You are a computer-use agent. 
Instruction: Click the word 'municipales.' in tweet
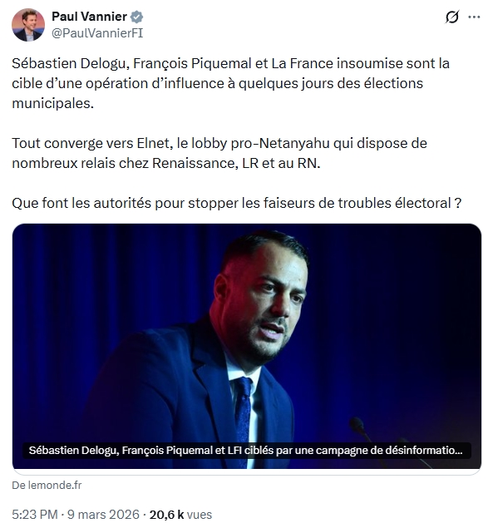tap(53, 103)
